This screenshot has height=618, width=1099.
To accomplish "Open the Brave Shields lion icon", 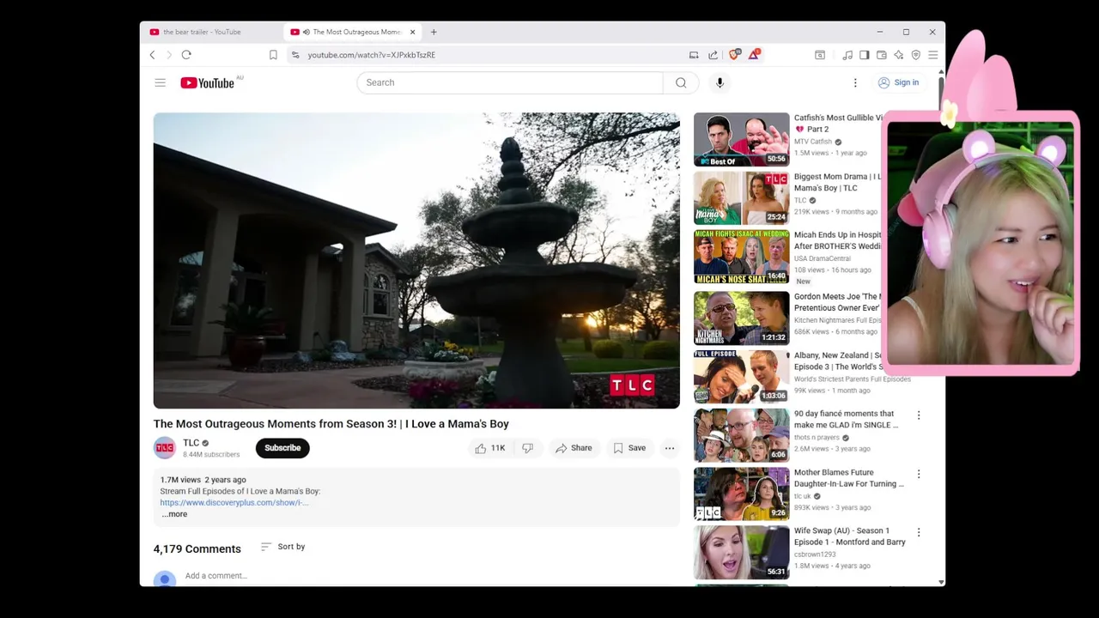I will tap(734, 54).
